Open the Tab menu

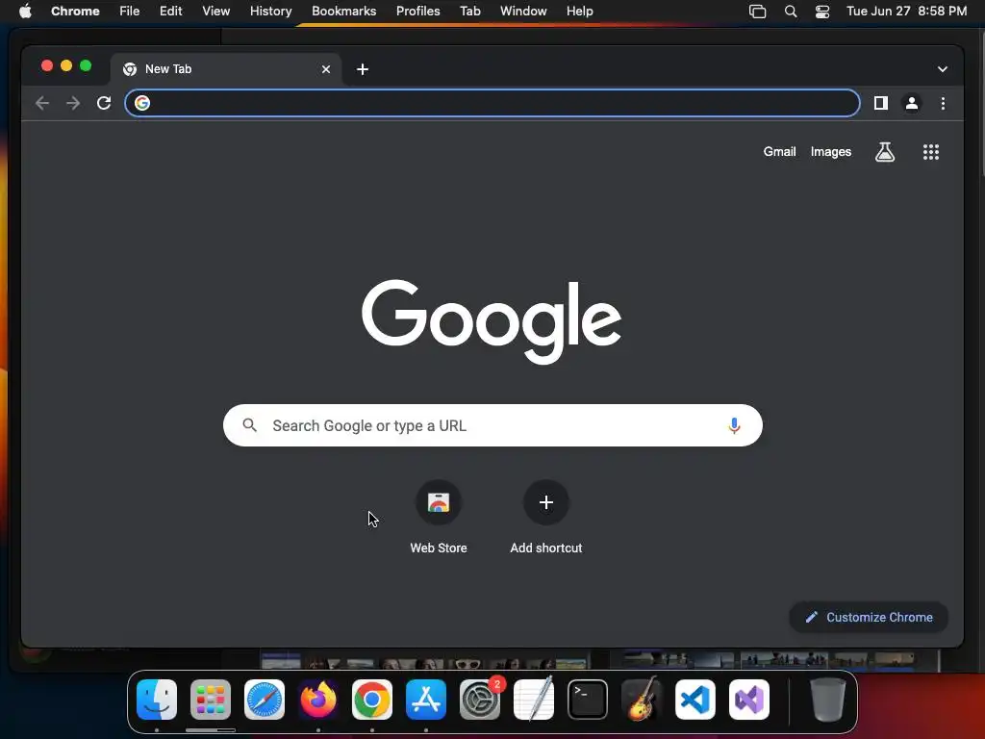tap(469, 12)
